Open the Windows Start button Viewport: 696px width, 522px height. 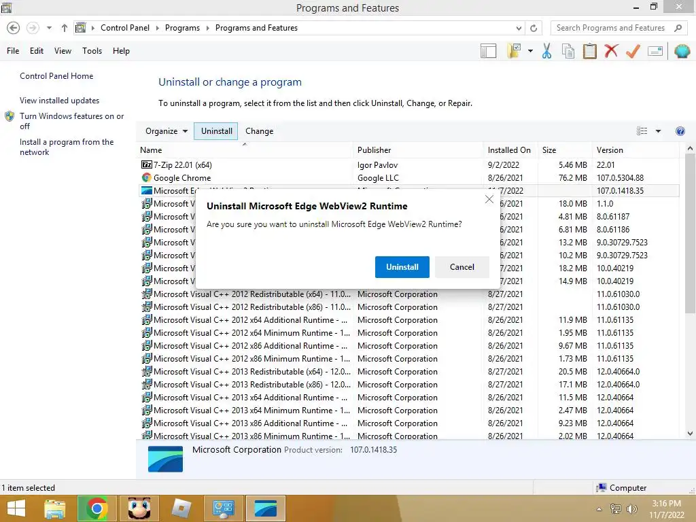pyautogui.click(x=16, y=508)
